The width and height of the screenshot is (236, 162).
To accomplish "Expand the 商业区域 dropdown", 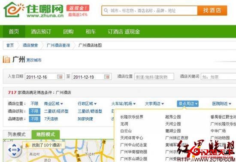I will [x=54, y=104].
